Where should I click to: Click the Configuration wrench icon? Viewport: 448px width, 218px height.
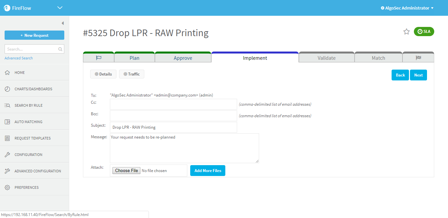point(7,155)
